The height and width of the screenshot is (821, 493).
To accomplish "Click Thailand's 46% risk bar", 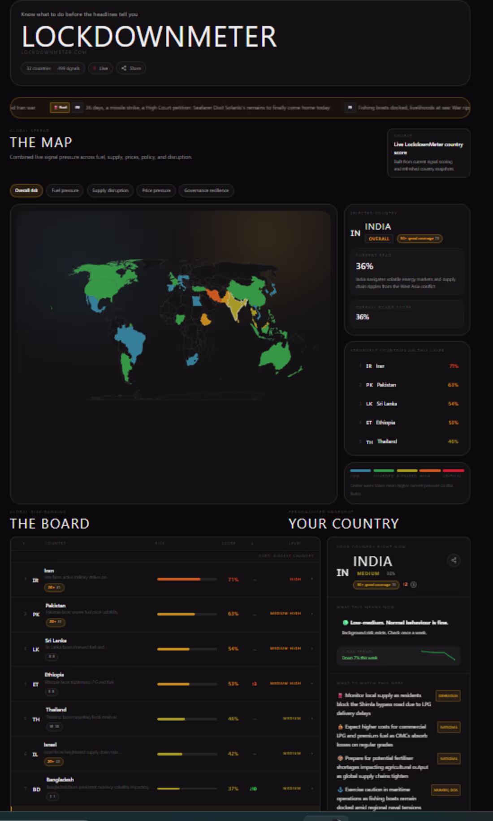I will click(187, 719).
